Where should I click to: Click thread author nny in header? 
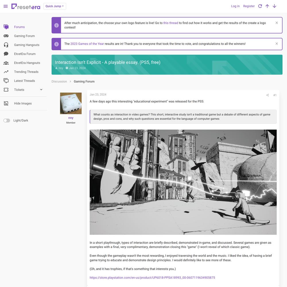[x=61, y=68]
